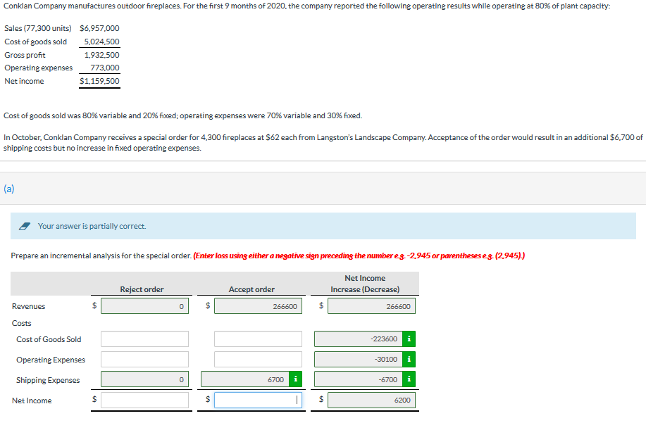Click Sales value $6,957,000
The width and height of the screenshot is (646, 423).
(99, 28)
